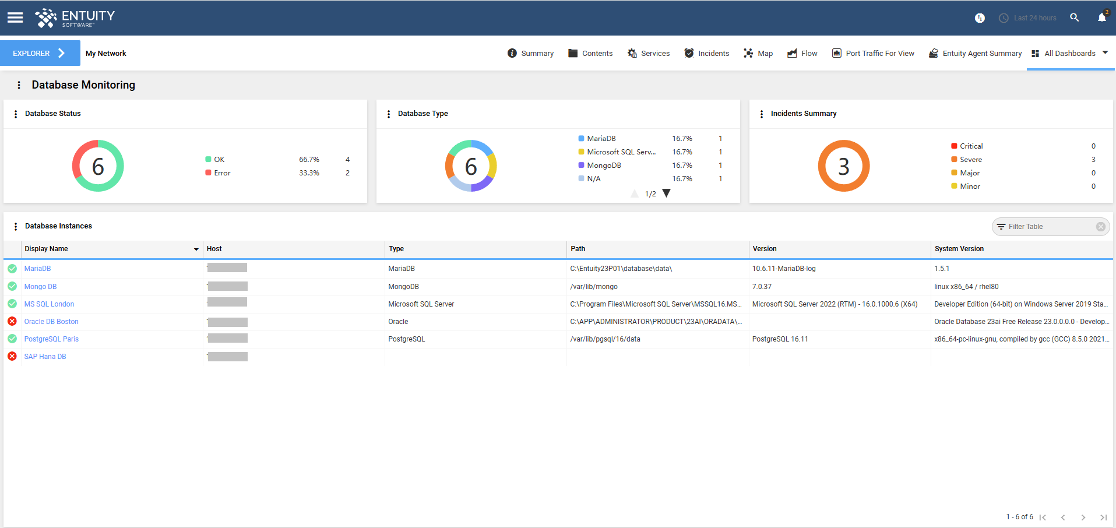Click Mongo DB green OK status icon
The width and height of the screenshot is (1116, 528).
(x=12, y=286)
